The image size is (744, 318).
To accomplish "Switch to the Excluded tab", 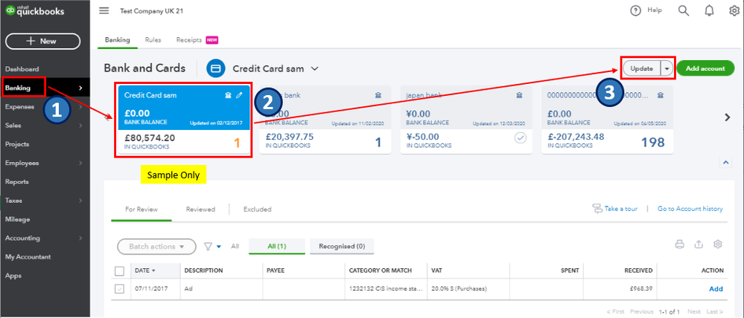I will click(257, 210).
